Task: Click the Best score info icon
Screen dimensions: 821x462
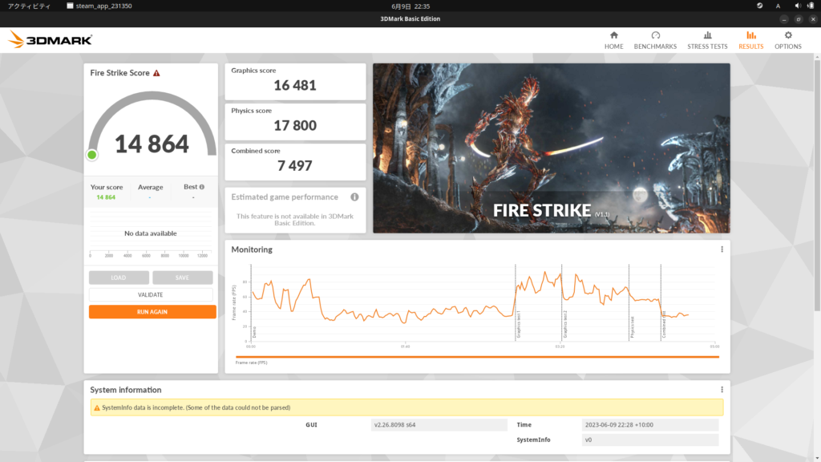Action: click(x=201, y=187)
